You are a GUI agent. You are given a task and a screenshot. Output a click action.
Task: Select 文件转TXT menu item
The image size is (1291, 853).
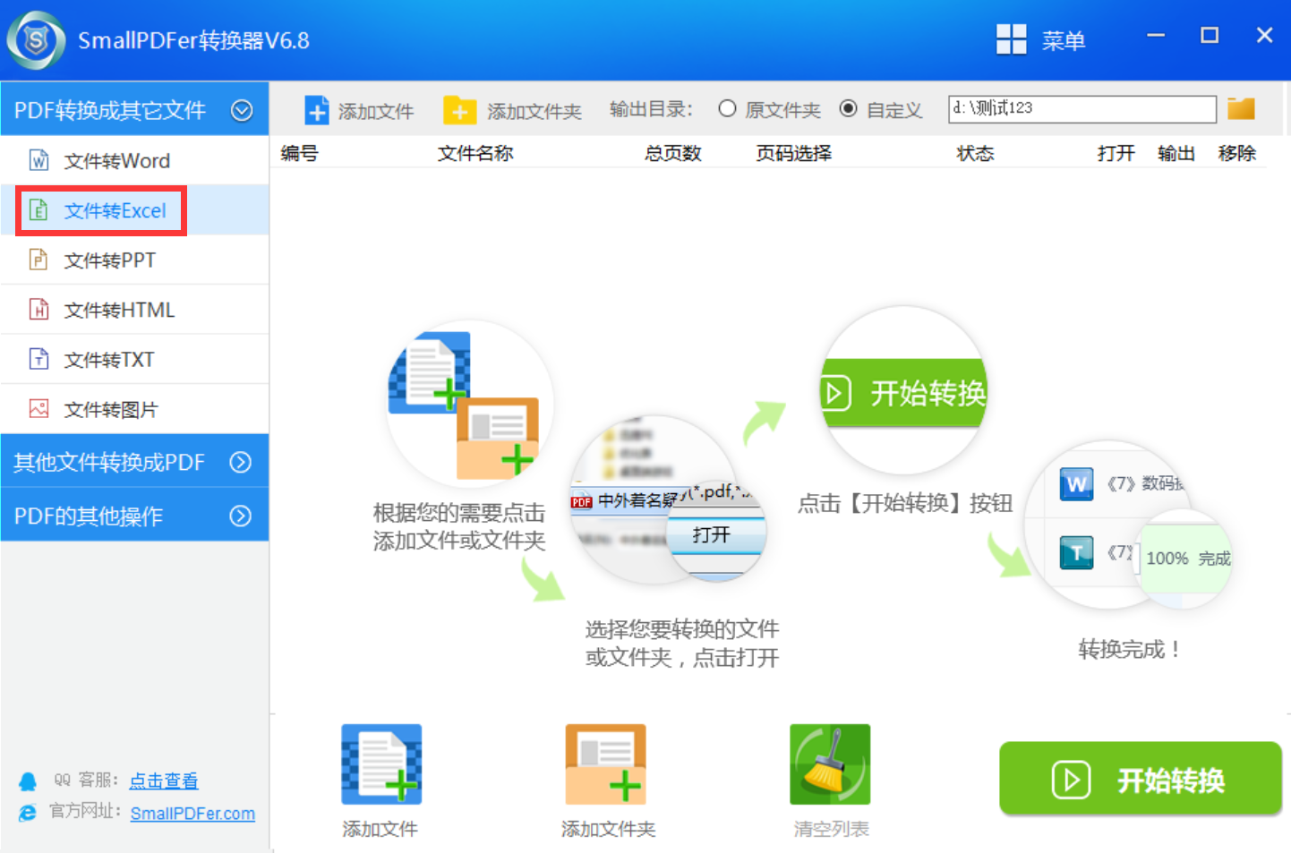(135, 359)
